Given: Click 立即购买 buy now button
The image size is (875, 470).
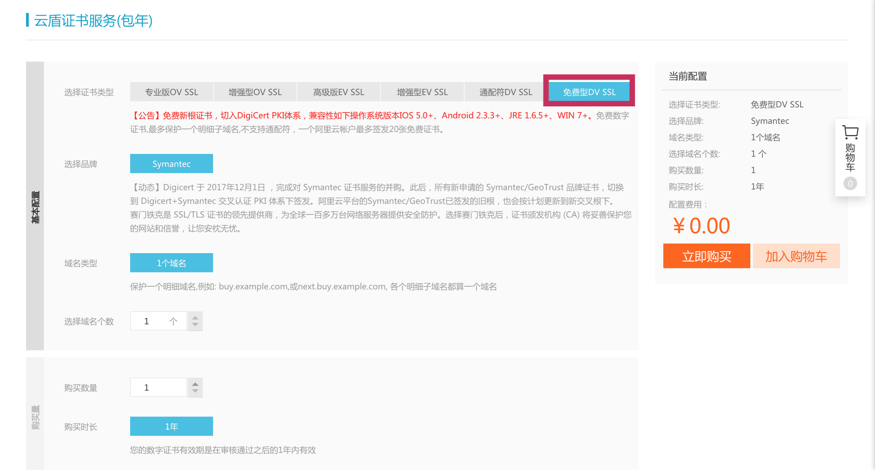Looking at the screenshot, I should (x=707, y=256).
